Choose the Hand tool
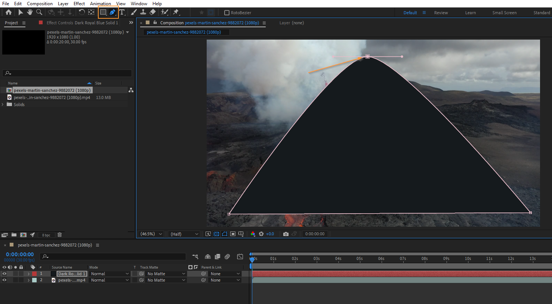 pos(30,12)
